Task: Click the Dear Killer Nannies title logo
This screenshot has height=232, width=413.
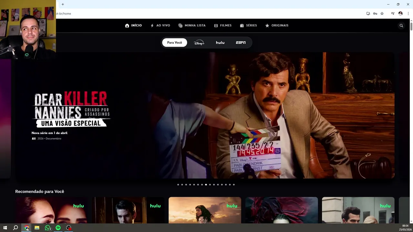Action: click(72, 109)
